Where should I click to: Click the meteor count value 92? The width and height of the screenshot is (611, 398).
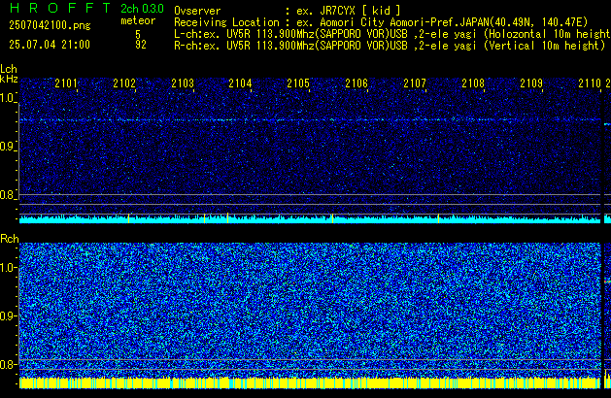coord(141,45)
